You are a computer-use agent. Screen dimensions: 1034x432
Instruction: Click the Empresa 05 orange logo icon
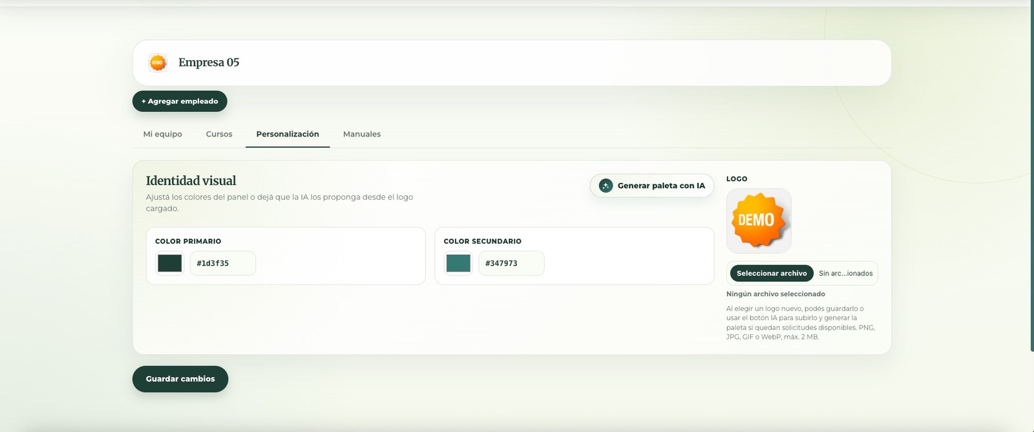[158, 63]
